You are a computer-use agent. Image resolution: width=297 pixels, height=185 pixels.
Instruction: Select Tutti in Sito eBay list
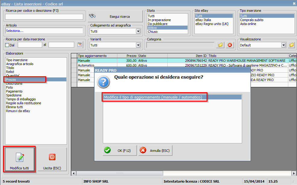tap(214, 16)
